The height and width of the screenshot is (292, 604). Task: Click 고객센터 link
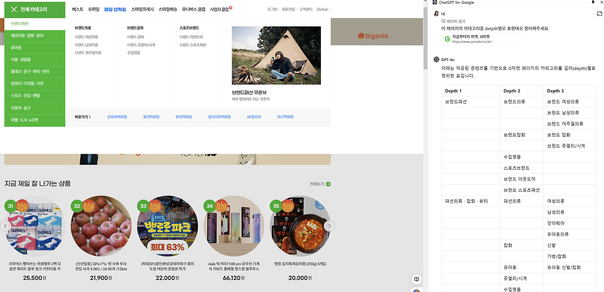coord(306,9)
